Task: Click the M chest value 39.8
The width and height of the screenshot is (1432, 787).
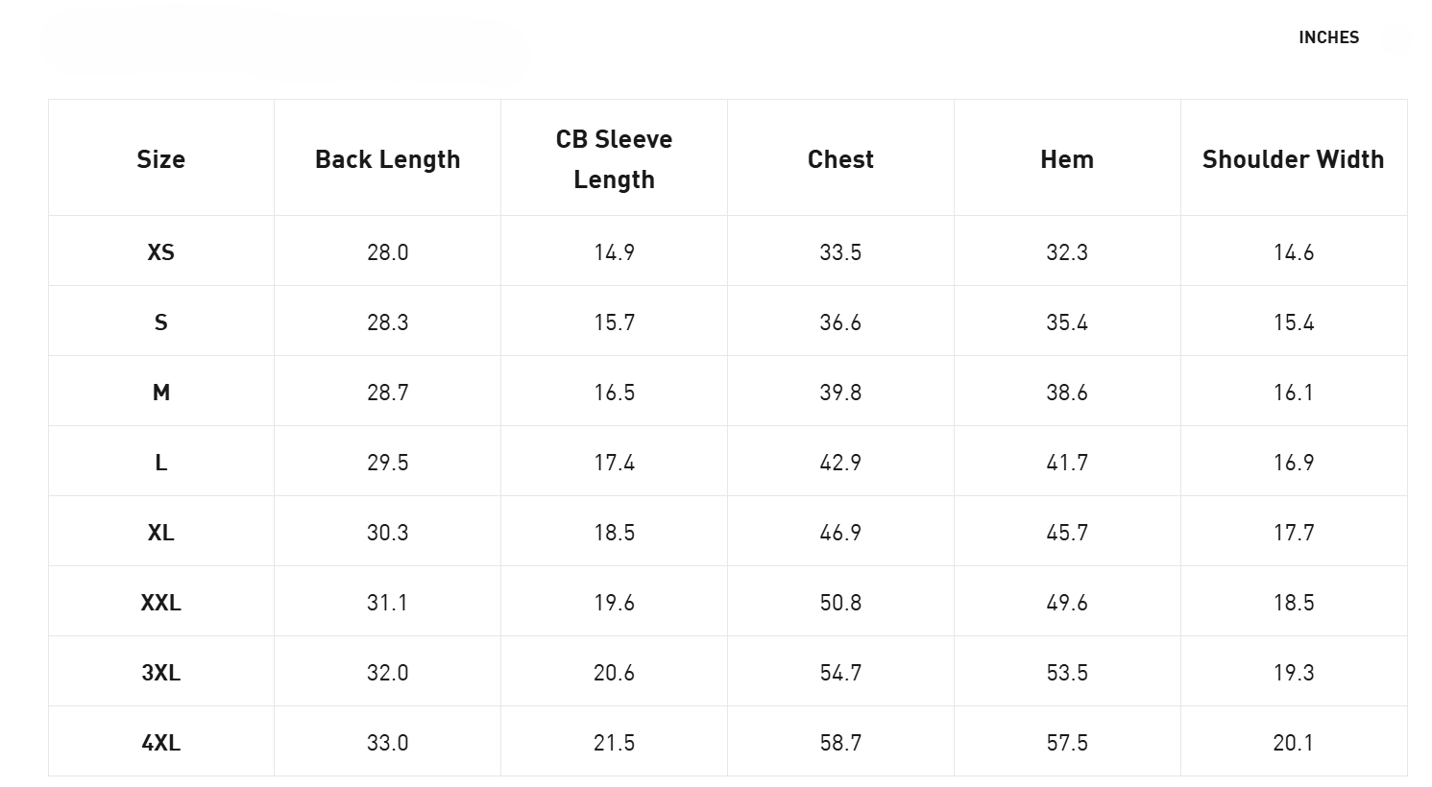Action: click(x=840, y=393)
